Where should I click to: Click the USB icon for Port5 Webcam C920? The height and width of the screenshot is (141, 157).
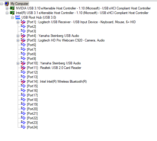click(23, 40)
